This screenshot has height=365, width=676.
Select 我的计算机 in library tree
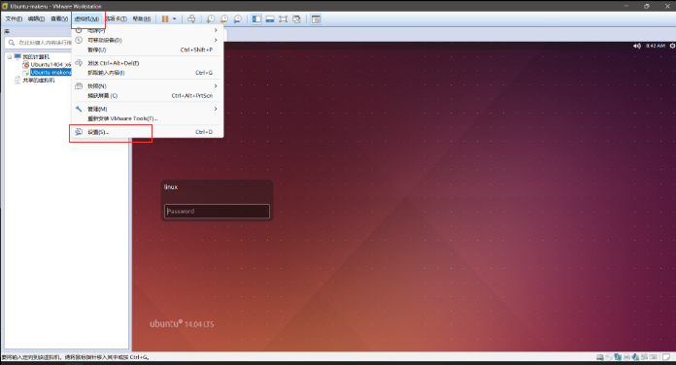(x=36, y=57)
